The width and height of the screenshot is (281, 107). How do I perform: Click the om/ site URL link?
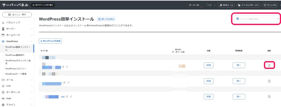click(63, 97)
